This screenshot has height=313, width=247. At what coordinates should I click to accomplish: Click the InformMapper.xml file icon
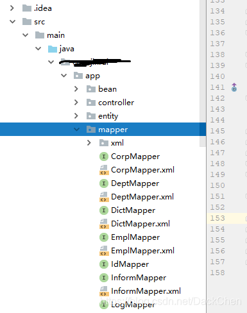point(104,291)
